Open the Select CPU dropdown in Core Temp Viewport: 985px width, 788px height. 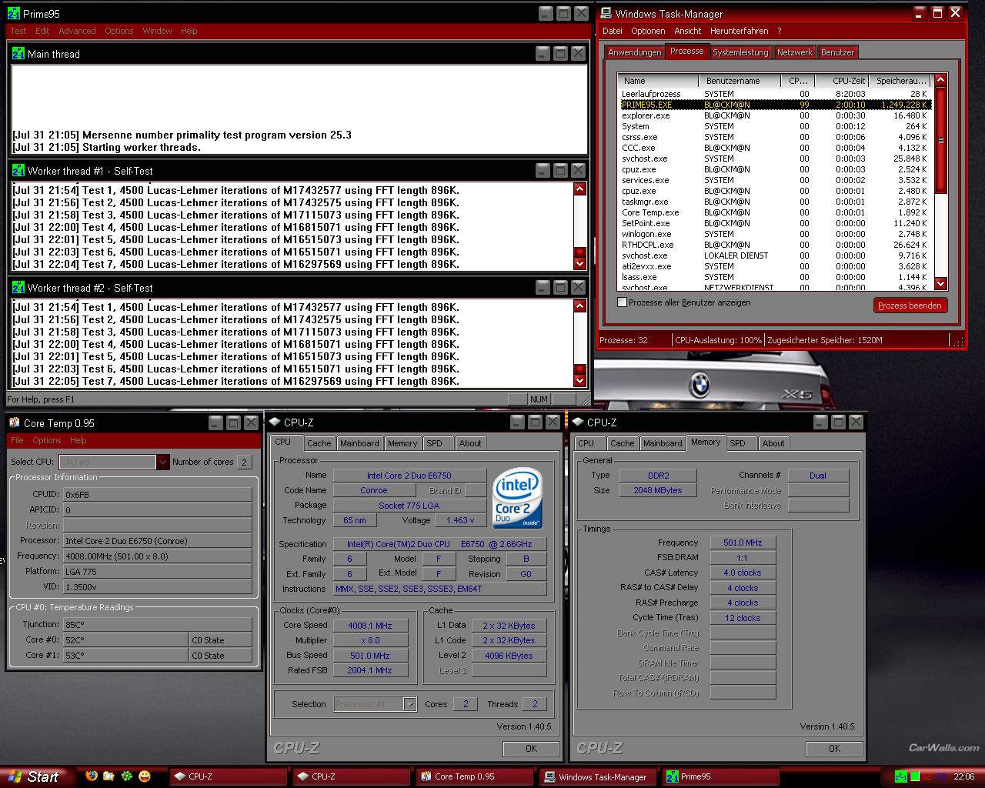coord(162,462)
